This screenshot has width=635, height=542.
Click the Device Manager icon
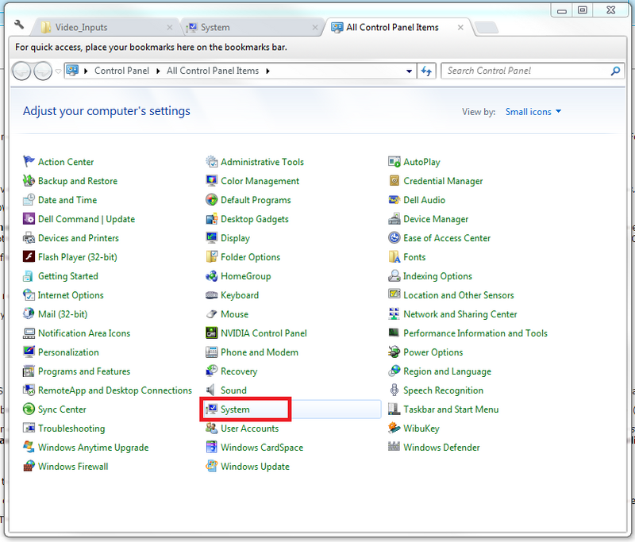click(394, 219)
